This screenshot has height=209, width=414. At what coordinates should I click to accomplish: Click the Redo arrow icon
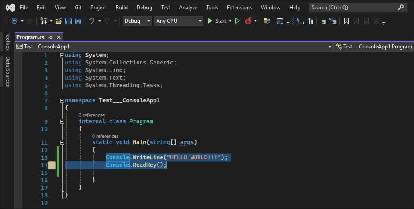click(107, 21)
